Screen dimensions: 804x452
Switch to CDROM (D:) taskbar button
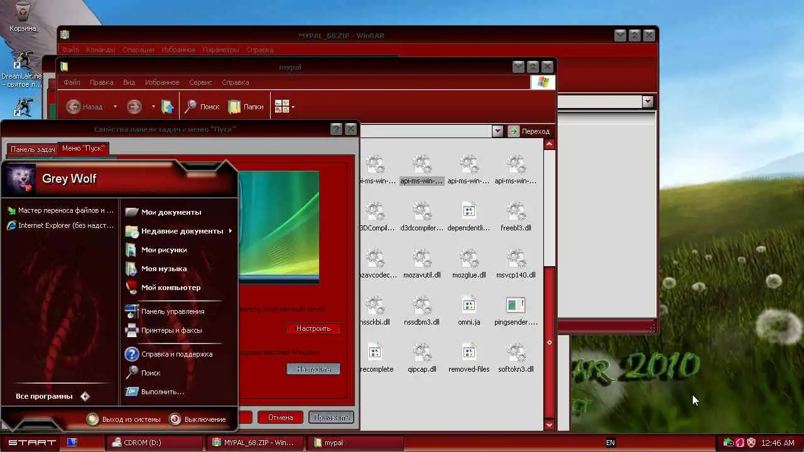pyautogui.click(x=155, y=443)
